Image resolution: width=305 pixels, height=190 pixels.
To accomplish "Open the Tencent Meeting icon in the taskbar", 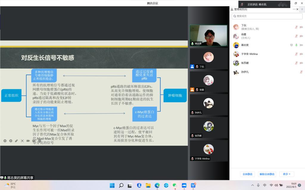I will coord(184,185).
